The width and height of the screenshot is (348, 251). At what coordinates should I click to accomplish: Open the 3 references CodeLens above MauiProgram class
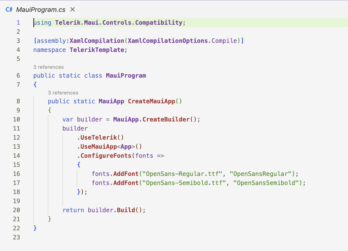pos(48,67)
